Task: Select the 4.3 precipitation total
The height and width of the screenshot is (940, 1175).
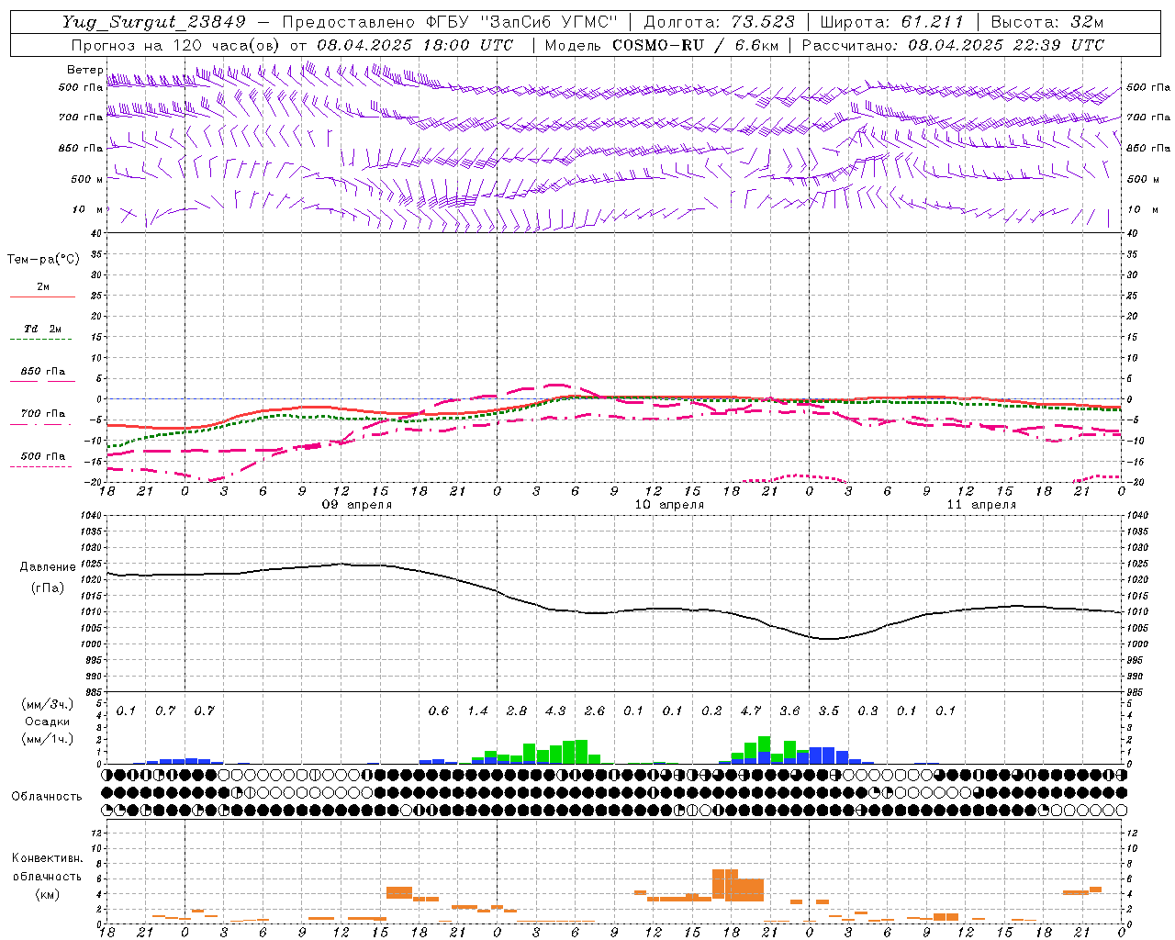Action: pyautogui.click(x=555, y=711)
